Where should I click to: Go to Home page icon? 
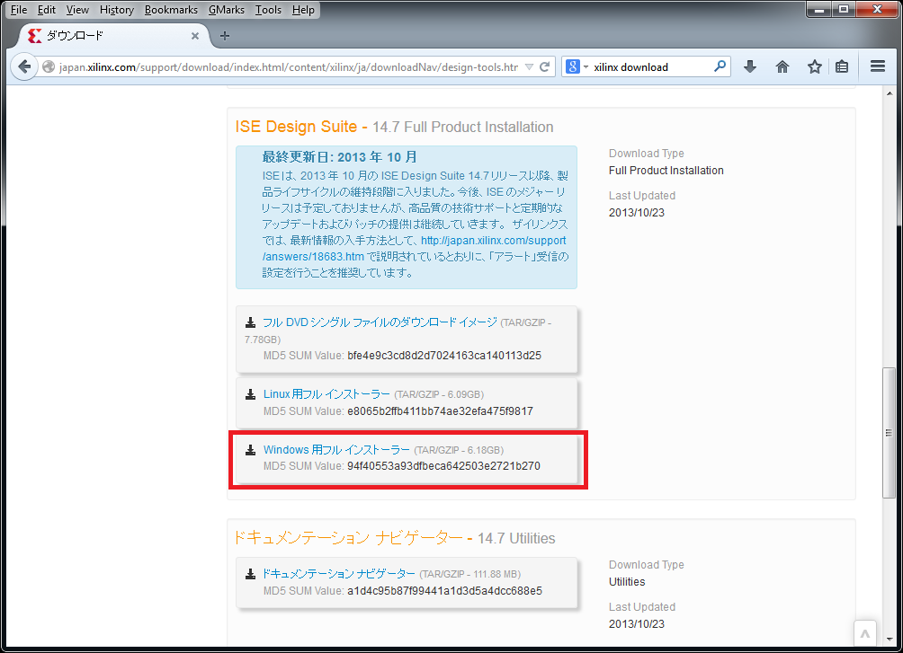[x=782, y=66]
